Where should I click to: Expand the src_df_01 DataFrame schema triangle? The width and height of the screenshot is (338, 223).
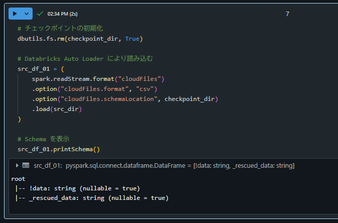(17, 165)
